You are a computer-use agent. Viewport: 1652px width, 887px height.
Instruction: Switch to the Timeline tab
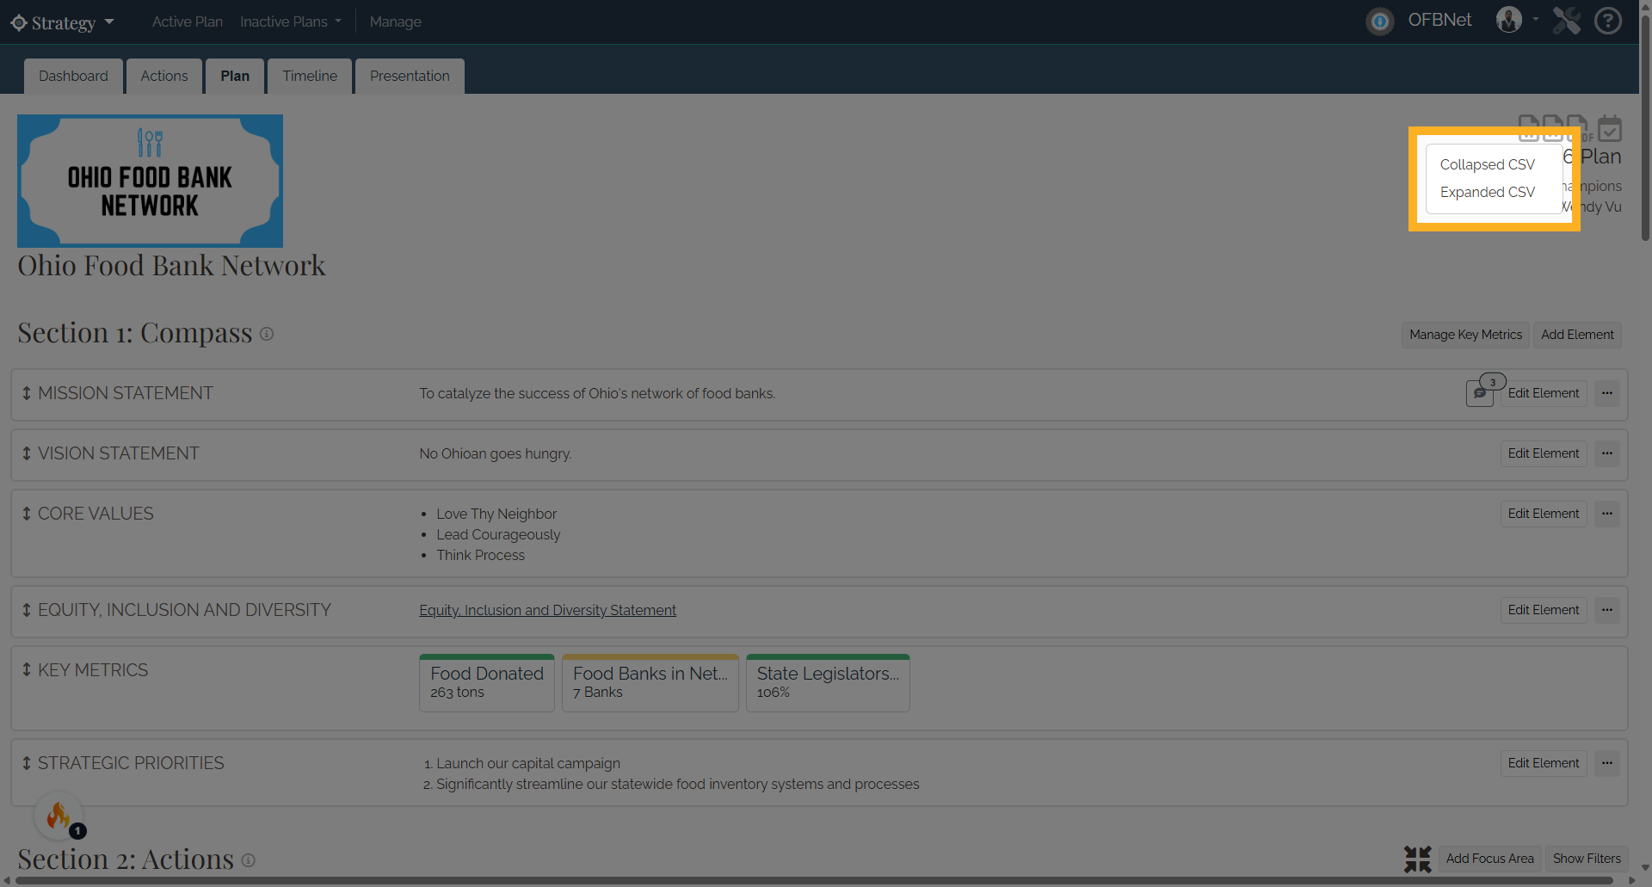(x=310, y=76)
